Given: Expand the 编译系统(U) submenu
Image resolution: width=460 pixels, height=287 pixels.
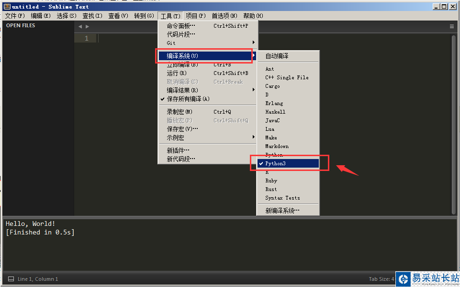Looking at the screenshot, I should point(208,55).
